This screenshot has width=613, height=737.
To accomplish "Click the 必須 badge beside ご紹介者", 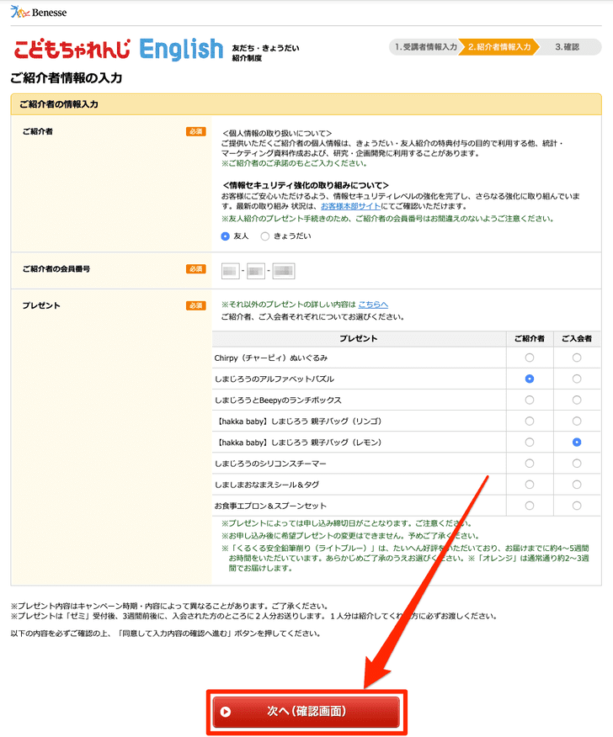I will click(195, 132).
